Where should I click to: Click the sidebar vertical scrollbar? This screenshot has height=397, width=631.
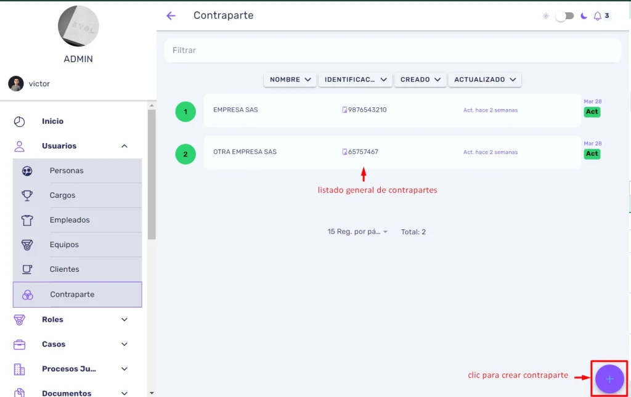pos(152,174)
